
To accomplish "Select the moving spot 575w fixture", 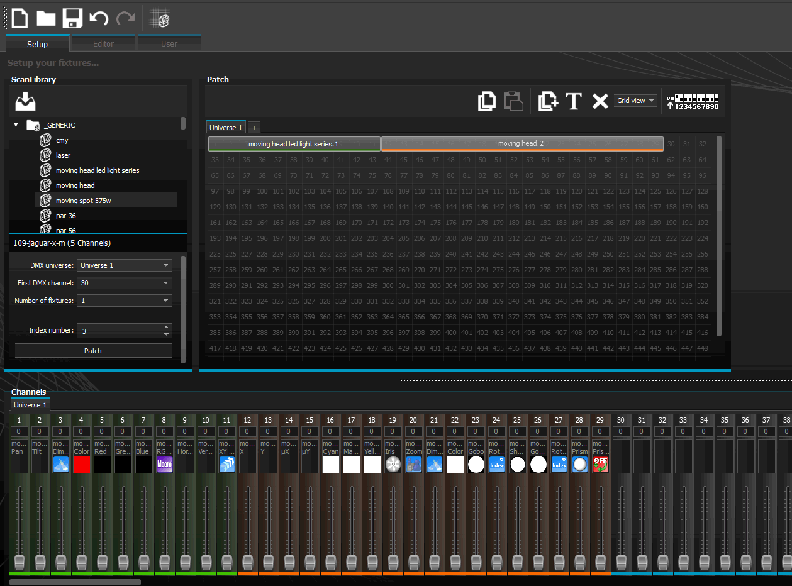I will coord(106,201).
